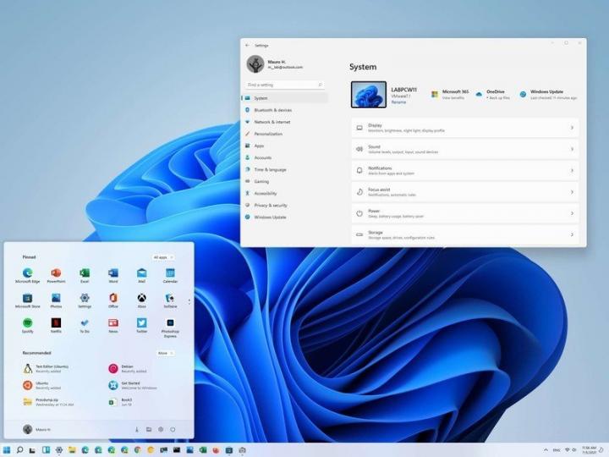Open Twitter from pinned apps

[142, 323]
